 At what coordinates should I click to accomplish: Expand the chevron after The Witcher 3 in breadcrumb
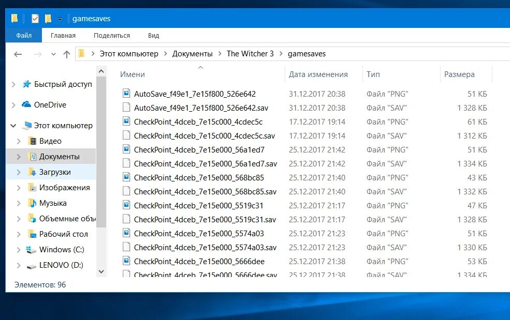[281, 54]
